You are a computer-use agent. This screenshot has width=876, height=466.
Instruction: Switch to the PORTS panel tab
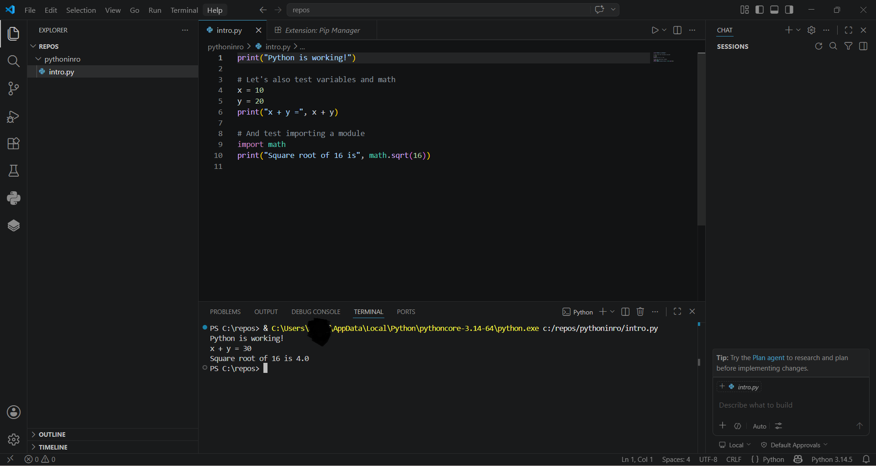(x=406, y=312)
